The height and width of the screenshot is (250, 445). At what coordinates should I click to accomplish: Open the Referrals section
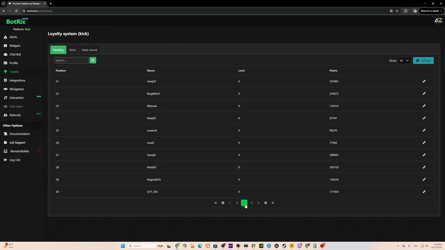(15, 115)
